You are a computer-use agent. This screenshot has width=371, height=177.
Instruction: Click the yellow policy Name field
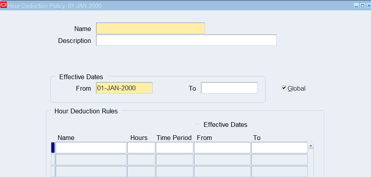click(150, 29)
